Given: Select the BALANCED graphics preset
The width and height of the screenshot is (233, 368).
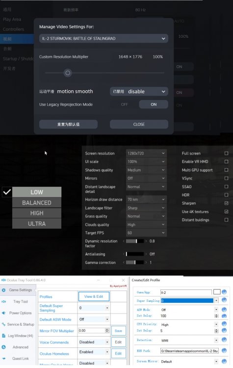Looking at the screenshot, I should click(x=37, y=203).
